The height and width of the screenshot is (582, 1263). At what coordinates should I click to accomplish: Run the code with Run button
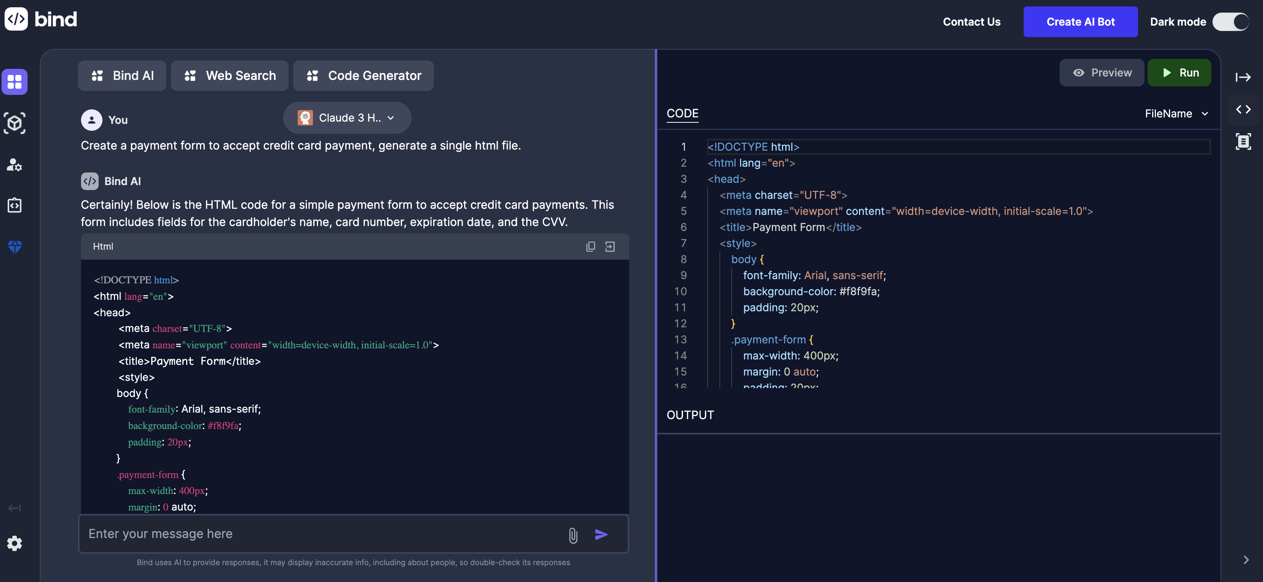(1179, 73)
